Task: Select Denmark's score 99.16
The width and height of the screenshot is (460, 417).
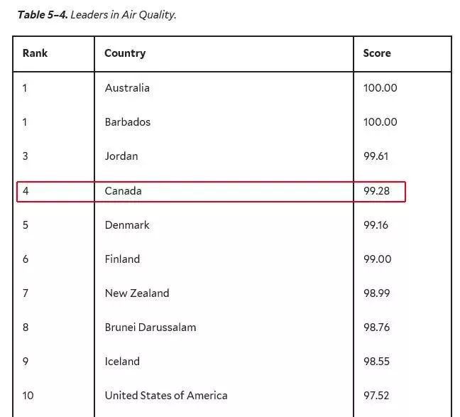Action: click(376, 225)
